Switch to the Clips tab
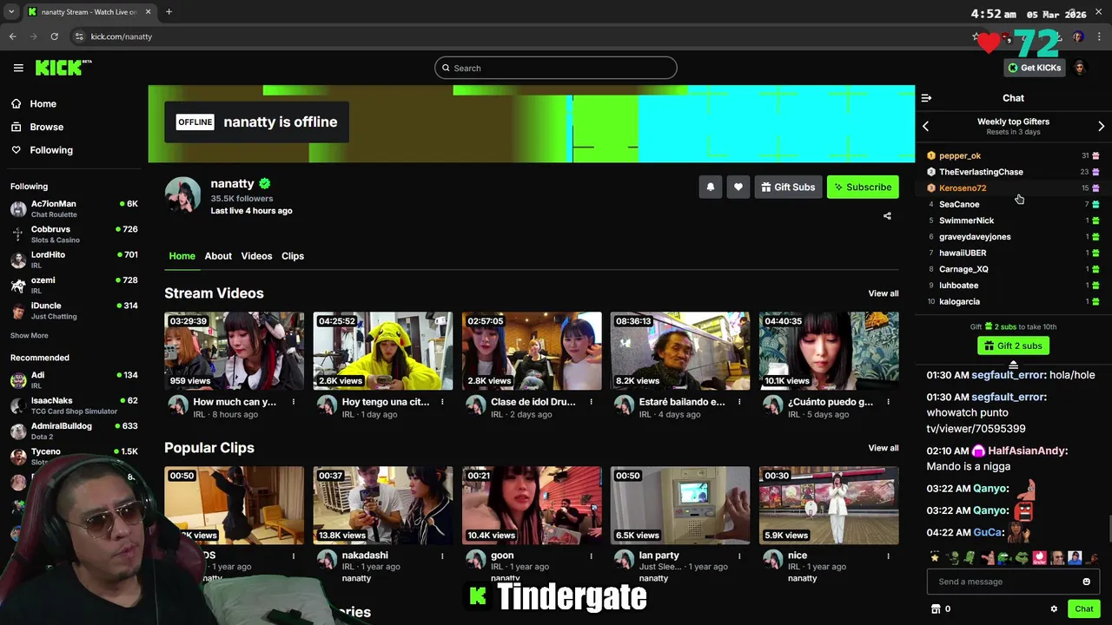1112x625 pixels. [x=293, y=256]
